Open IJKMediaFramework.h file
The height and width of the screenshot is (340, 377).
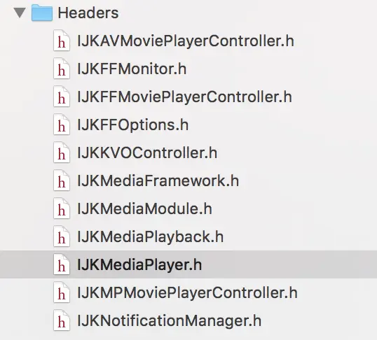coord(158,180)
